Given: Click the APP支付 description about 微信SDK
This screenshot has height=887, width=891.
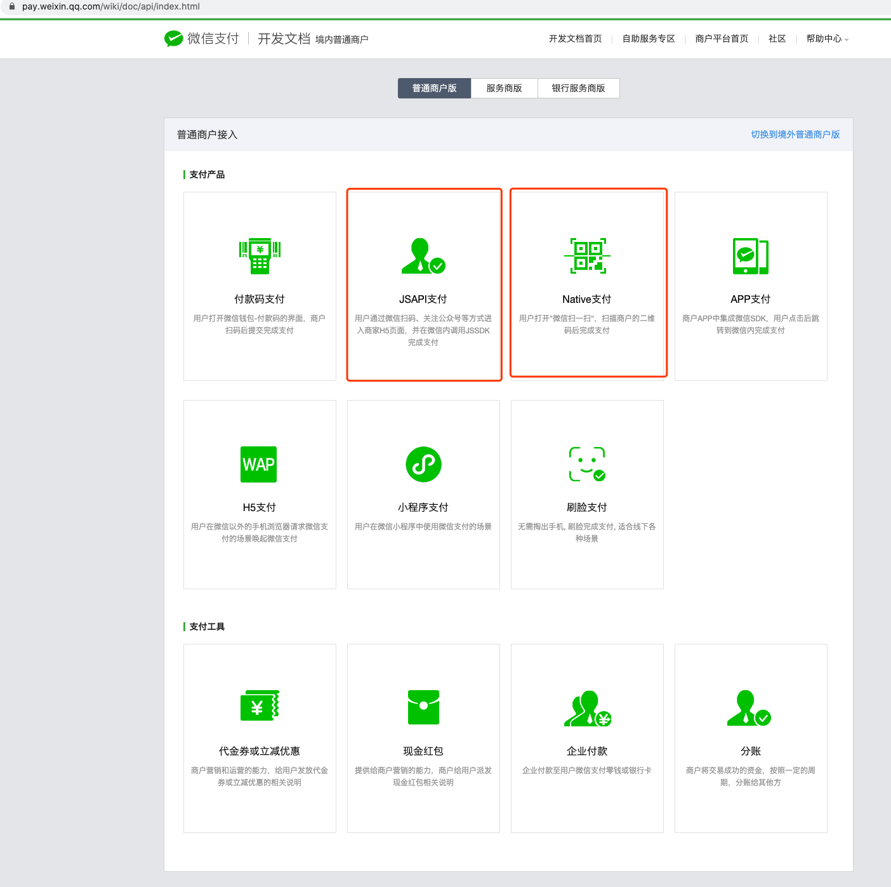Looking at the screenshot, I should click(751, 324).
